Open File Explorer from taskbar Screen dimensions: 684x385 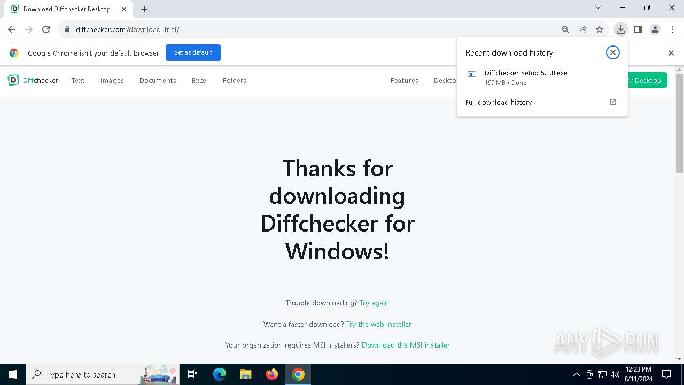246,374
